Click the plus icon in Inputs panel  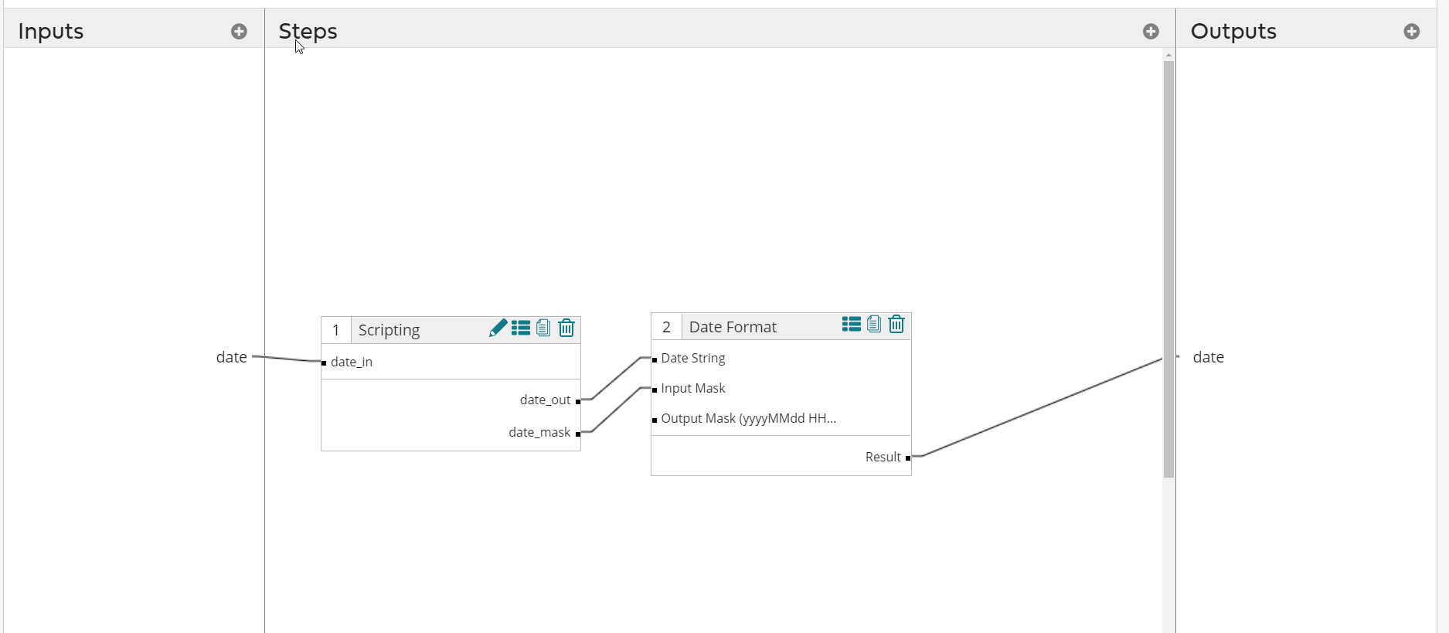tap(239, 32)
